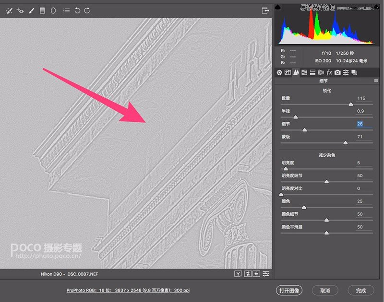This screenshot has height=302, width=384.
Task: Select the Adjustment Brush tool
Action: (x=31, y=11)
